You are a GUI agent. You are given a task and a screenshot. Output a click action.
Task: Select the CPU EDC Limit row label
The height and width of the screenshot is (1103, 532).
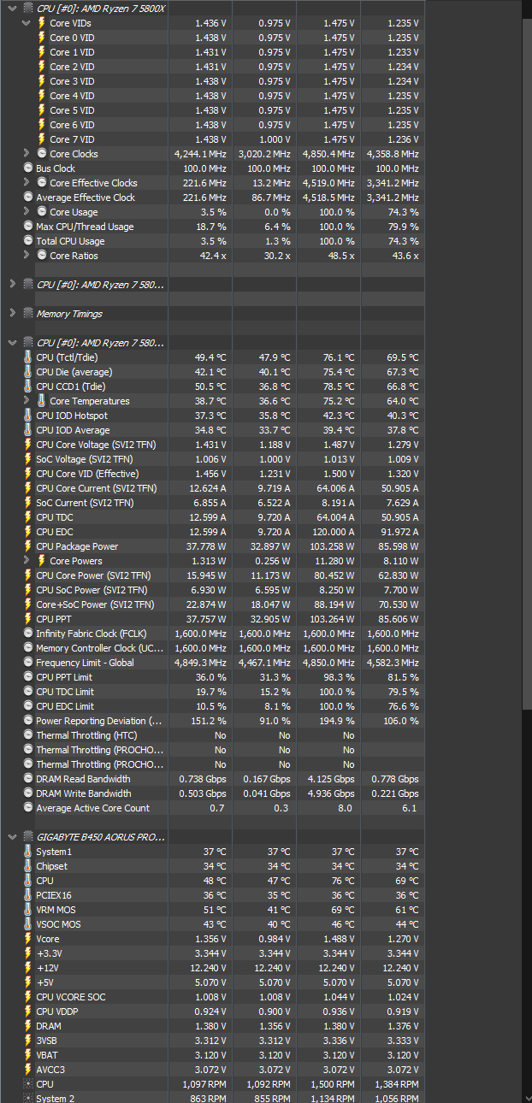click(x=65, y=706)
